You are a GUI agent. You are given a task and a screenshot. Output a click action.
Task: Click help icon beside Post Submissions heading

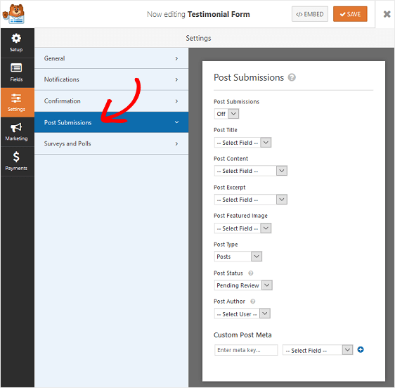pos(292,77)
